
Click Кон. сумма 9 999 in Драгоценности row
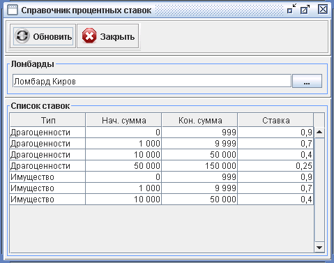(x=199, y=144)
